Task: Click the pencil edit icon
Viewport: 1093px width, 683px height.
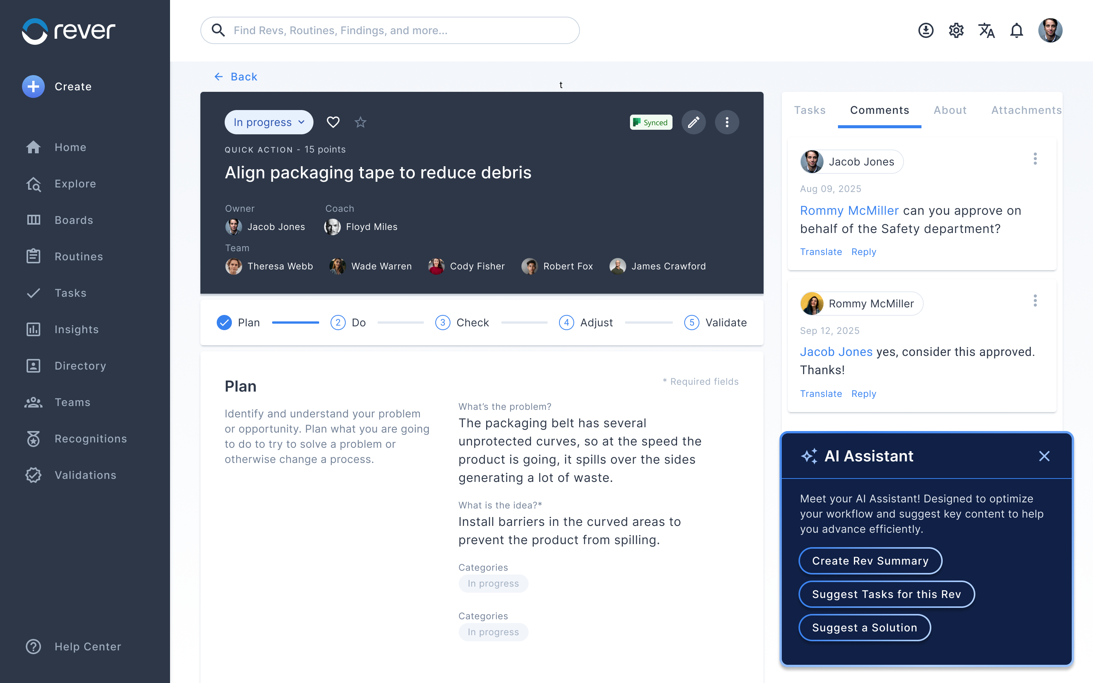Action: click(x=693, y=122)
